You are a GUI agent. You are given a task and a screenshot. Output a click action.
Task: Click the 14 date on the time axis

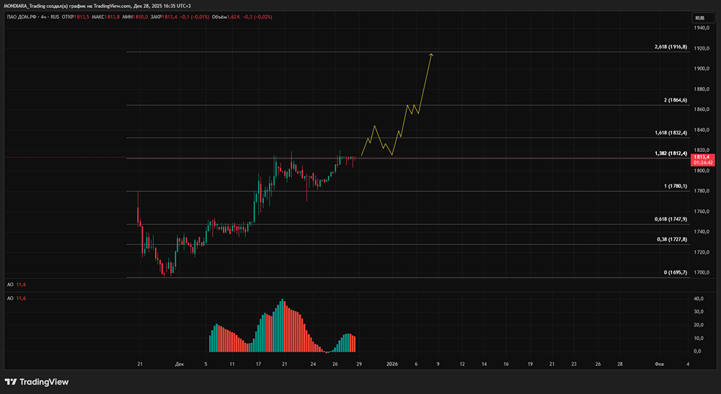click(x=485, y=364)
